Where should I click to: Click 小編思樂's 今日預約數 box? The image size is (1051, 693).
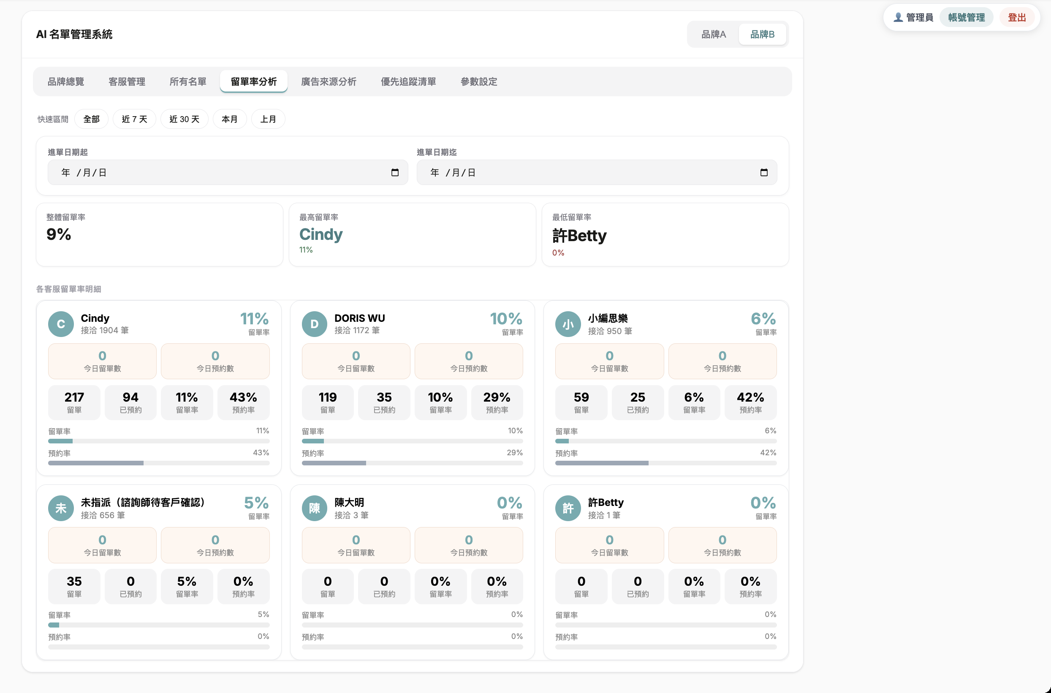click(722, 361)
